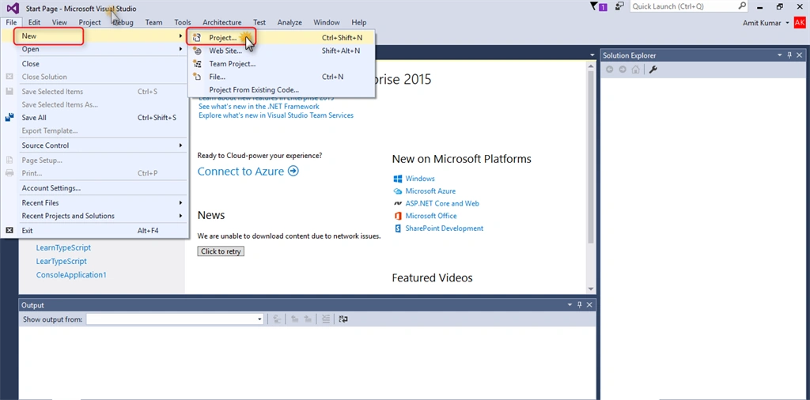The image size is (810, 400).
Task: Click the Quick Launch search magnifier icon
Action: [x=742, y=6]
